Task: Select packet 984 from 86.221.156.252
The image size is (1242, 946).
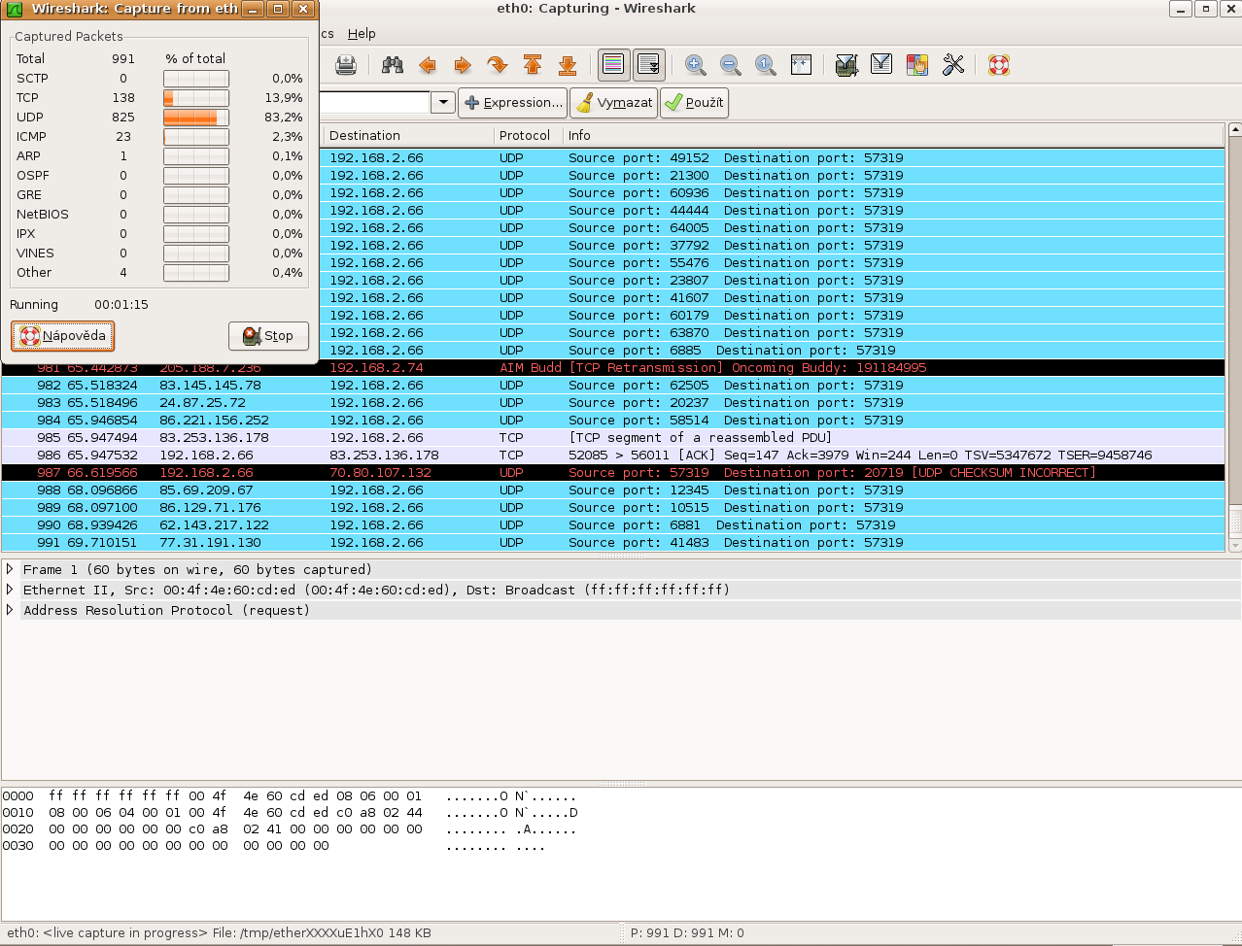Action: coord(613,421)
